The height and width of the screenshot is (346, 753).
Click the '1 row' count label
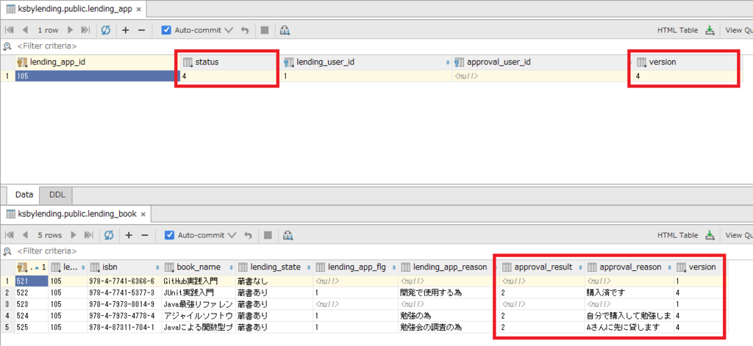[x=48, y=30]
